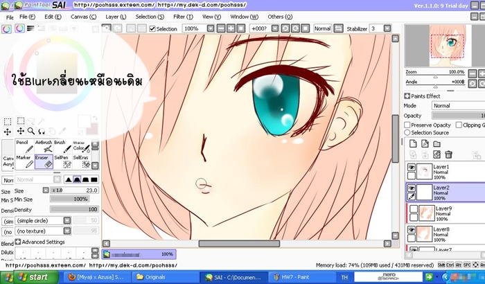The height and width of the screenshot is (284, 485).
Task: Select the Magnifier zoom tool
Action: (31, 131)
